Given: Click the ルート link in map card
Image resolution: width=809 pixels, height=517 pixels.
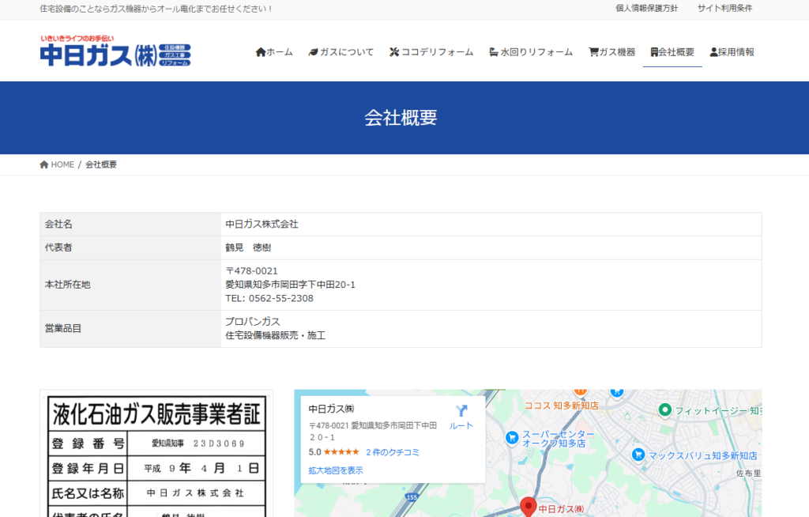Looking at the screenshot, I should (461, 425).
